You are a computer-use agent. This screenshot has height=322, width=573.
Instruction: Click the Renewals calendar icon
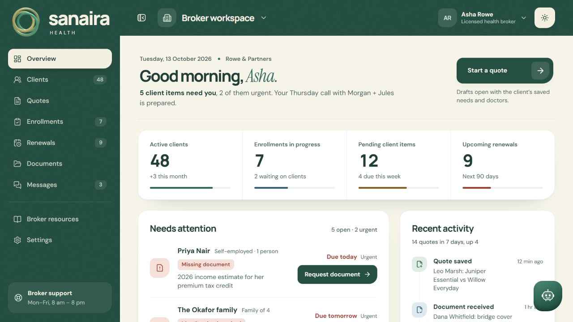tap(17, 143)
